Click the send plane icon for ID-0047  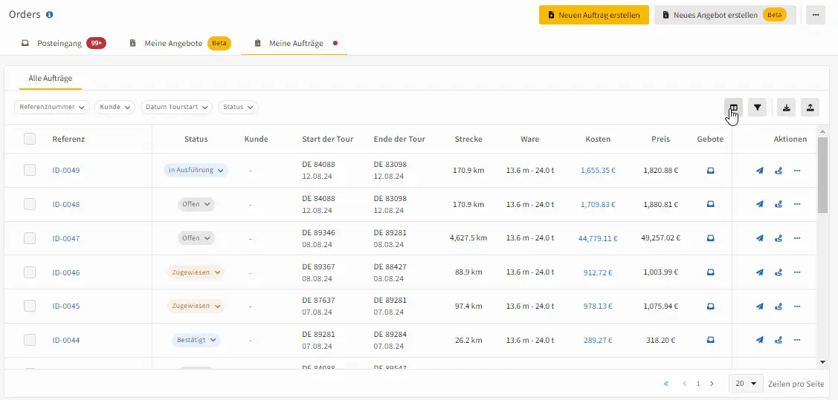[x=759, y=238]
